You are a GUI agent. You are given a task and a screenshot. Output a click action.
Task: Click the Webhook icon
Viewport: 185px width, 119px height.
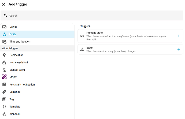pyautogui.click(x=4, y=114)
